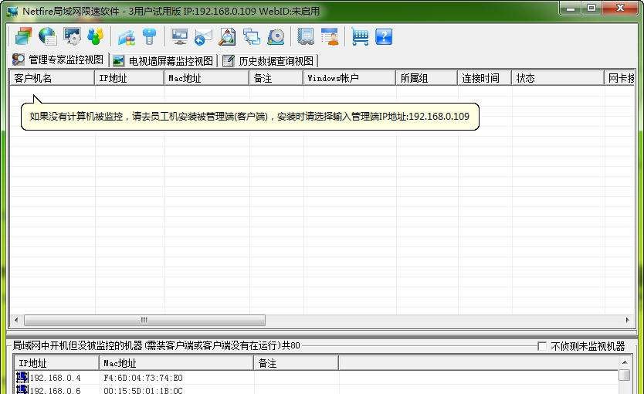
Task: Sort top table by IP地址 column
Action: coord(130,78)
